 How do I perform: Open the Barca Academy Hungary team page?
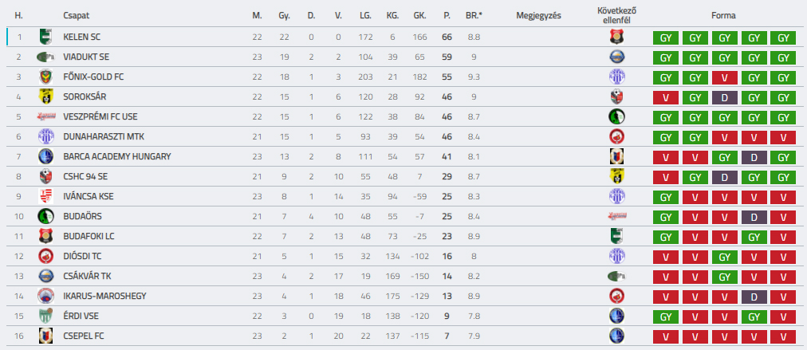pyautogui.click(x=117, y=156)
